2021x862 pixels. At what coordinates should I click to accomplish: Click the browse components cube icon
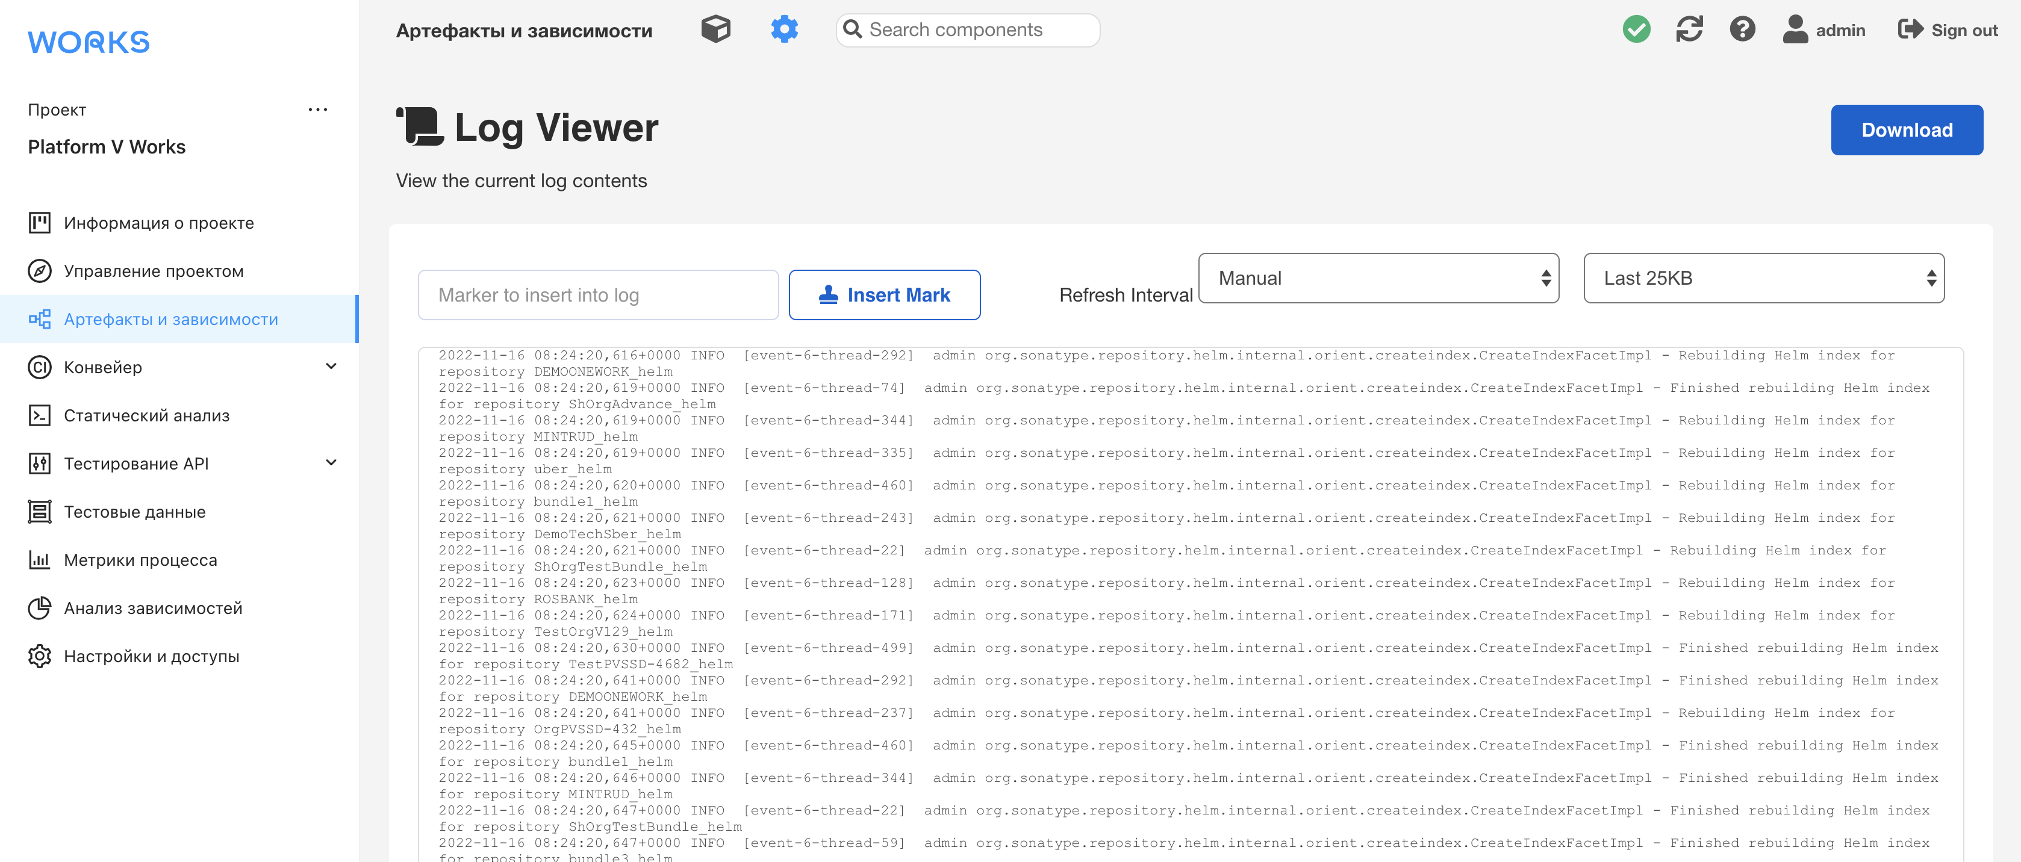coord(715,30)
